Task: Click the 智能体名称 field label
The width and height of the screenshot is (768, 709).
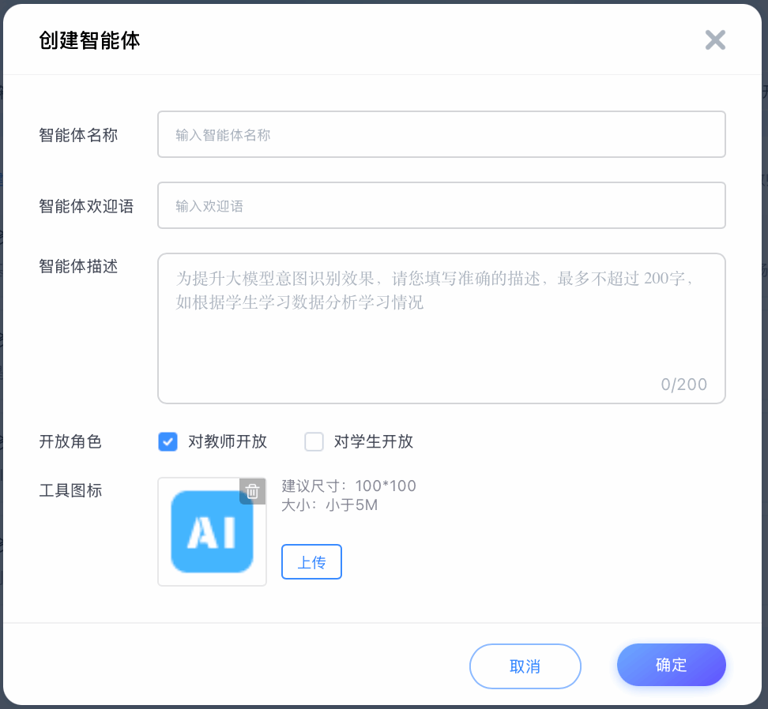Action: [x=78, y=135]
